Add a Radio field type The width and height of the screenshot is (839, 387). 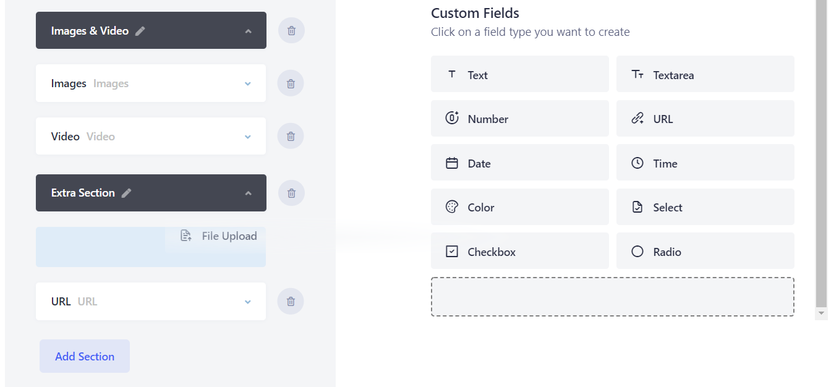point(705,251)
